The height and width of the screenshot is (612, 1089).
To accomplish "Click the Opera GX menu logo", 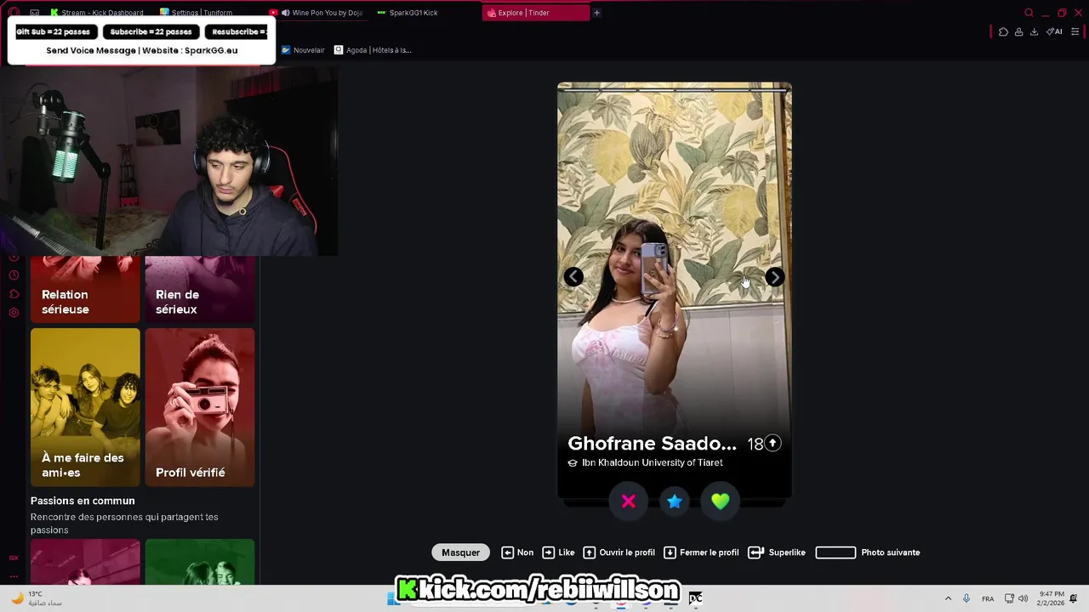I will [x=14, y=13].
